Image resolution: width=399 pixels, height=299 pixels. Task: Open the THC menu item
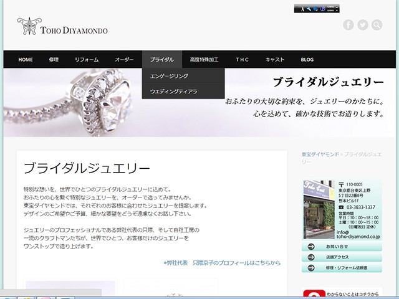242,60
